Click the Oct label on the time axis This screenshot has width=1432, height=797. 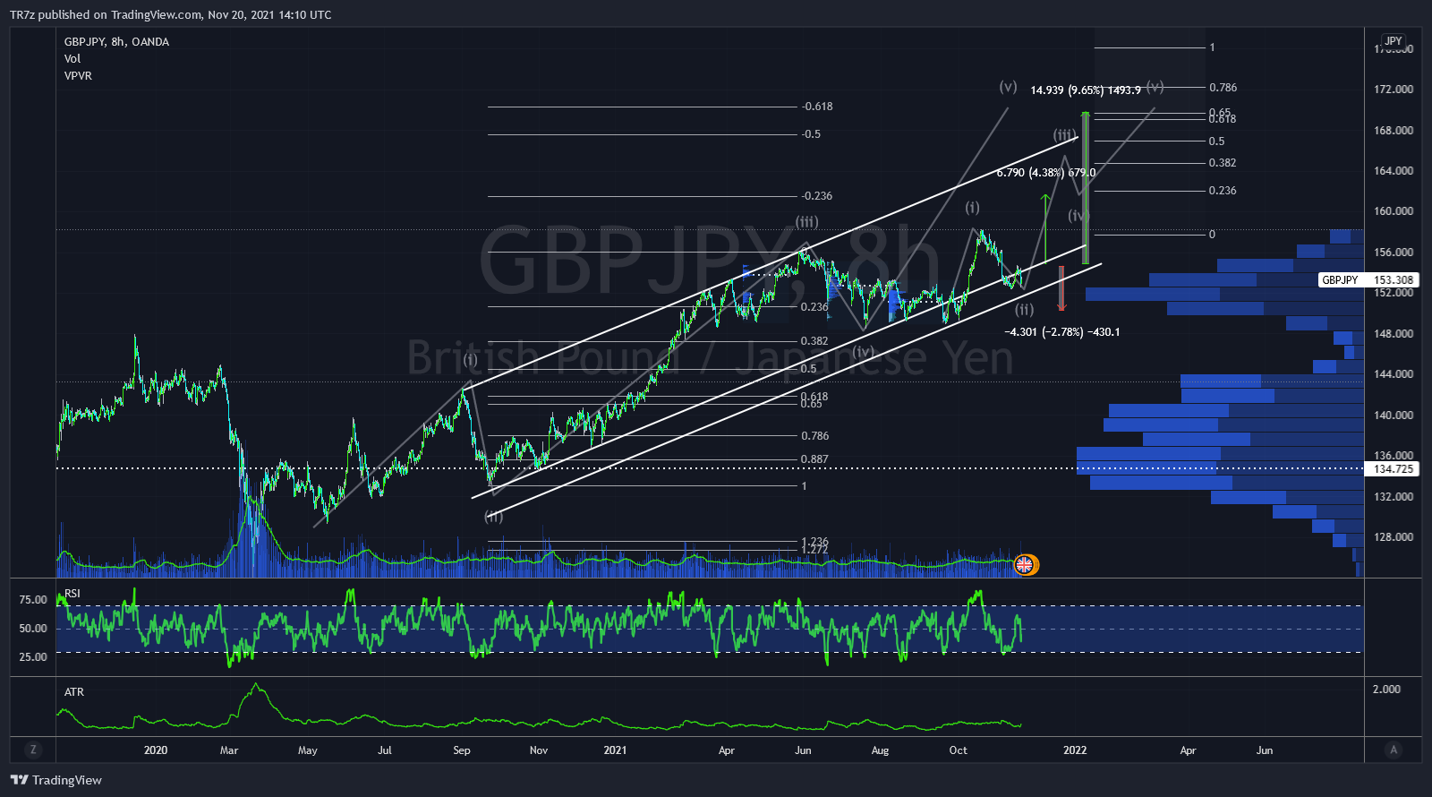coord(958,750)
